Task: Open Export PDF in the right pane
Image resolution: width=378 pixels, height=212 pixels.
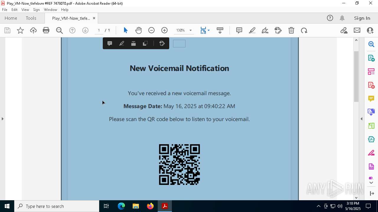Action: click(371, 58)
